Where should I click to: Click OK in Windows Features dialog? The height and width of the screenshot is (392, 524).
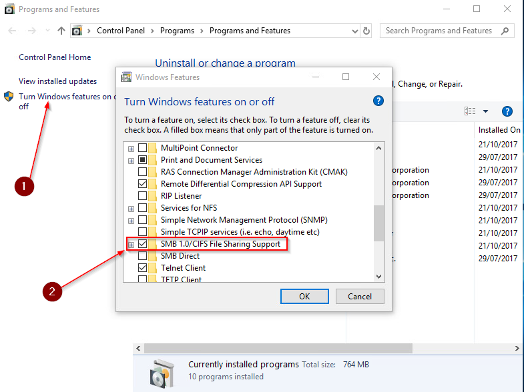(304, 296)
